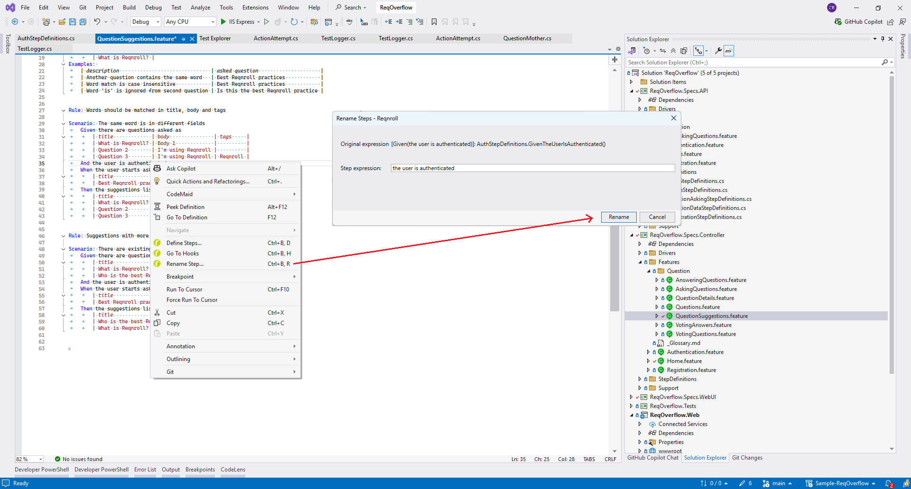Click Pending Changes Filter clock icon
Viewport: 911px width, 489px height.
(647, 51)
